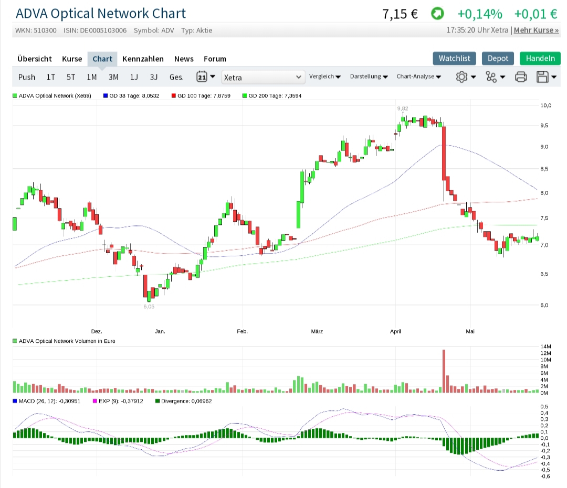Select the 1T time range
This screenshot has height=488, width=567.
pos(50,77)
